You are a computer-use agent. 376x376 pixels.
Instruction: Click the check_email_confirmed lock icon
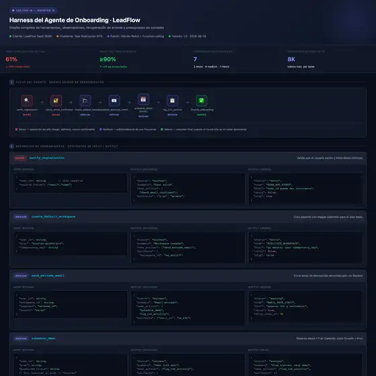[56, 101]
